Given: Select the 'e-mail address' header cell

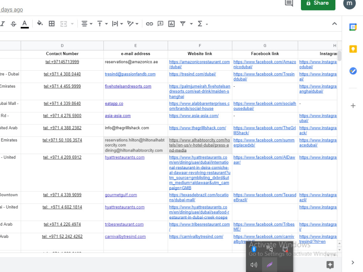Looking at the screenshot, I should point(135,54).
